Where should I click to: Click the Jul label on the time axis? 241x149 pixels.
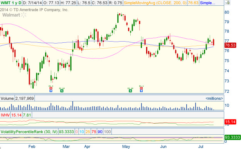tap(201, 147)
